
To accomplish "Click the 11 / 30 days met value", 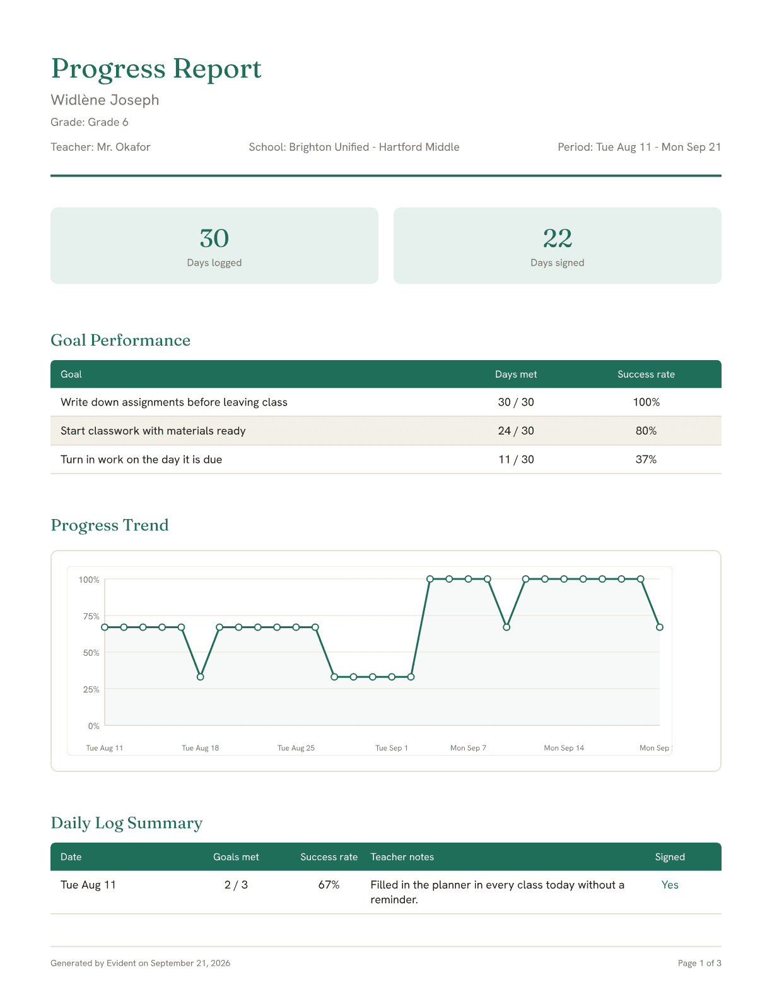I will 516,459.
